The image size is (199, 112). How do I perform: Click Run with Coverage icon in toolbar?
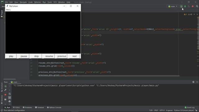point(189,6)
